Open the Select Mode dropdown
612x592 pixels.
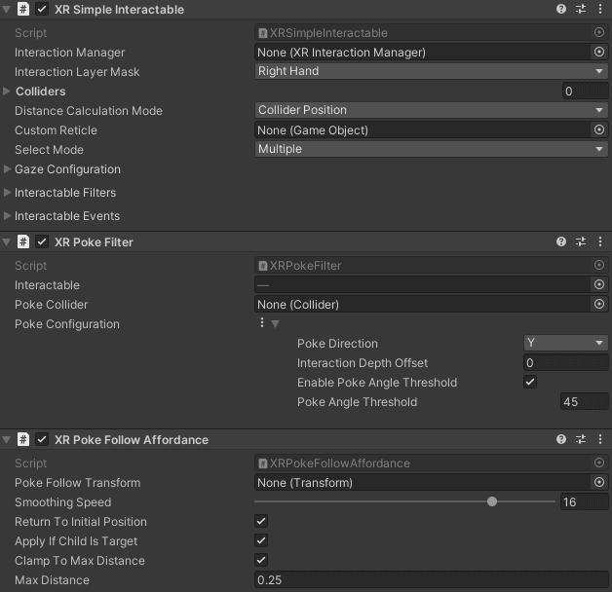point(430,149)
